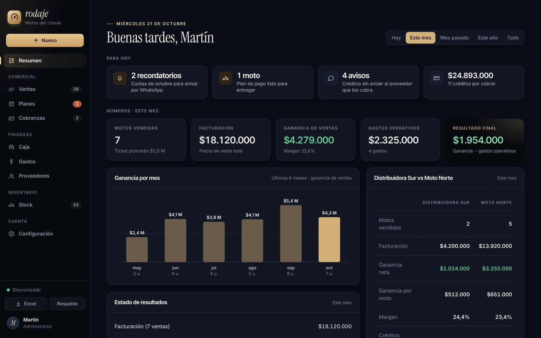This screenshot has height=338, width=541.
Task: Click the Resumen grid icon
Action: click(x=11, y=61)
